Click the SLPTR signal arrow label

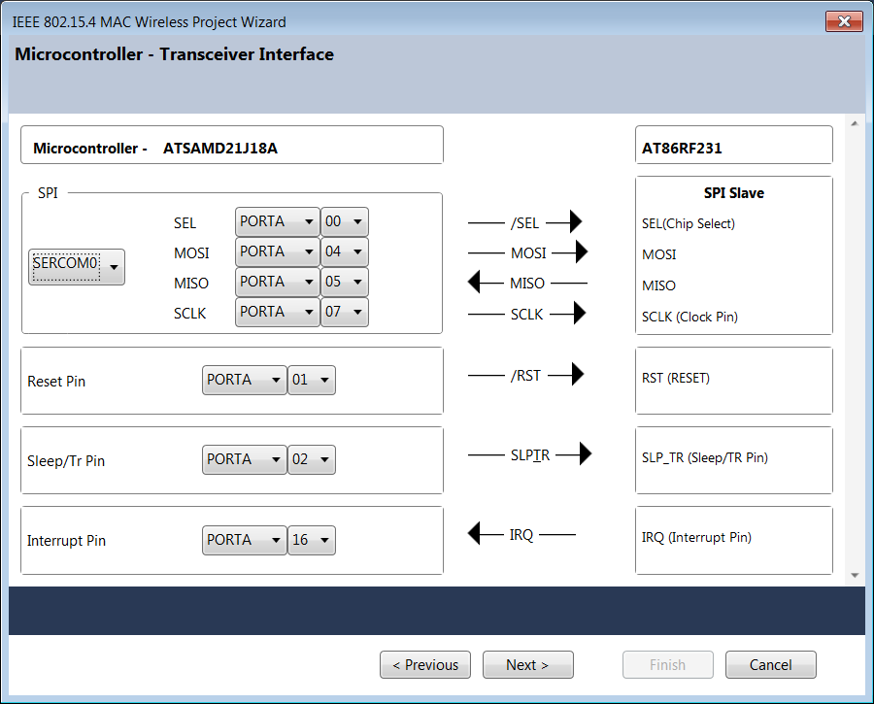[530, 455]
